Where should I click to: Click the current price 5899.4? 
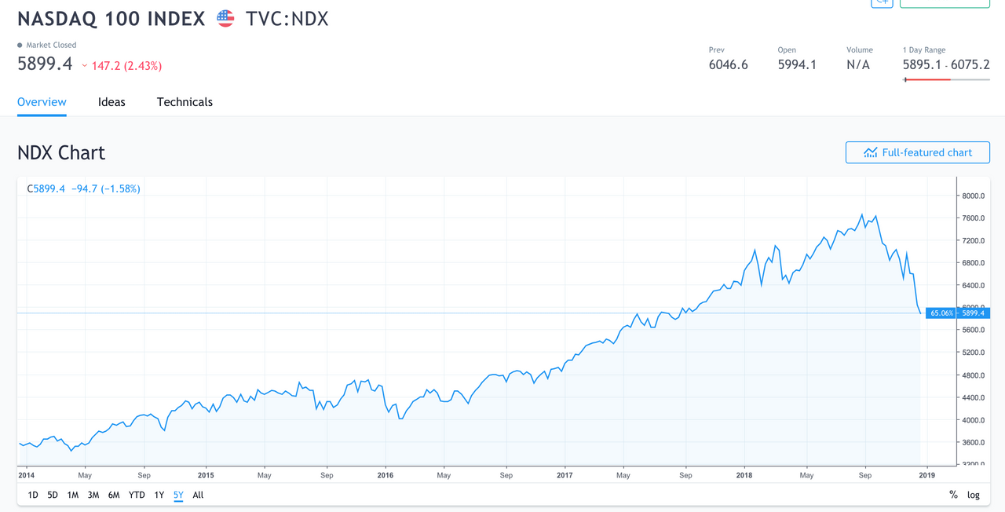click(46, 64)
